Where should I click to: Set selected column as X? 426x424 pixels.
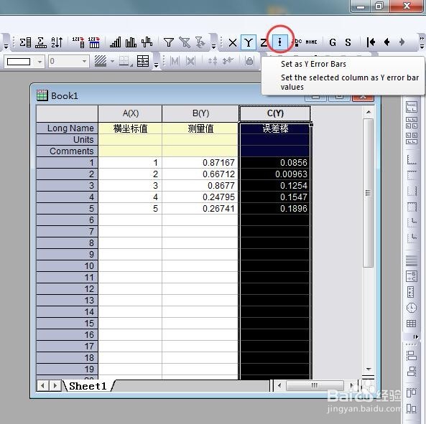[x=233, y=42]
